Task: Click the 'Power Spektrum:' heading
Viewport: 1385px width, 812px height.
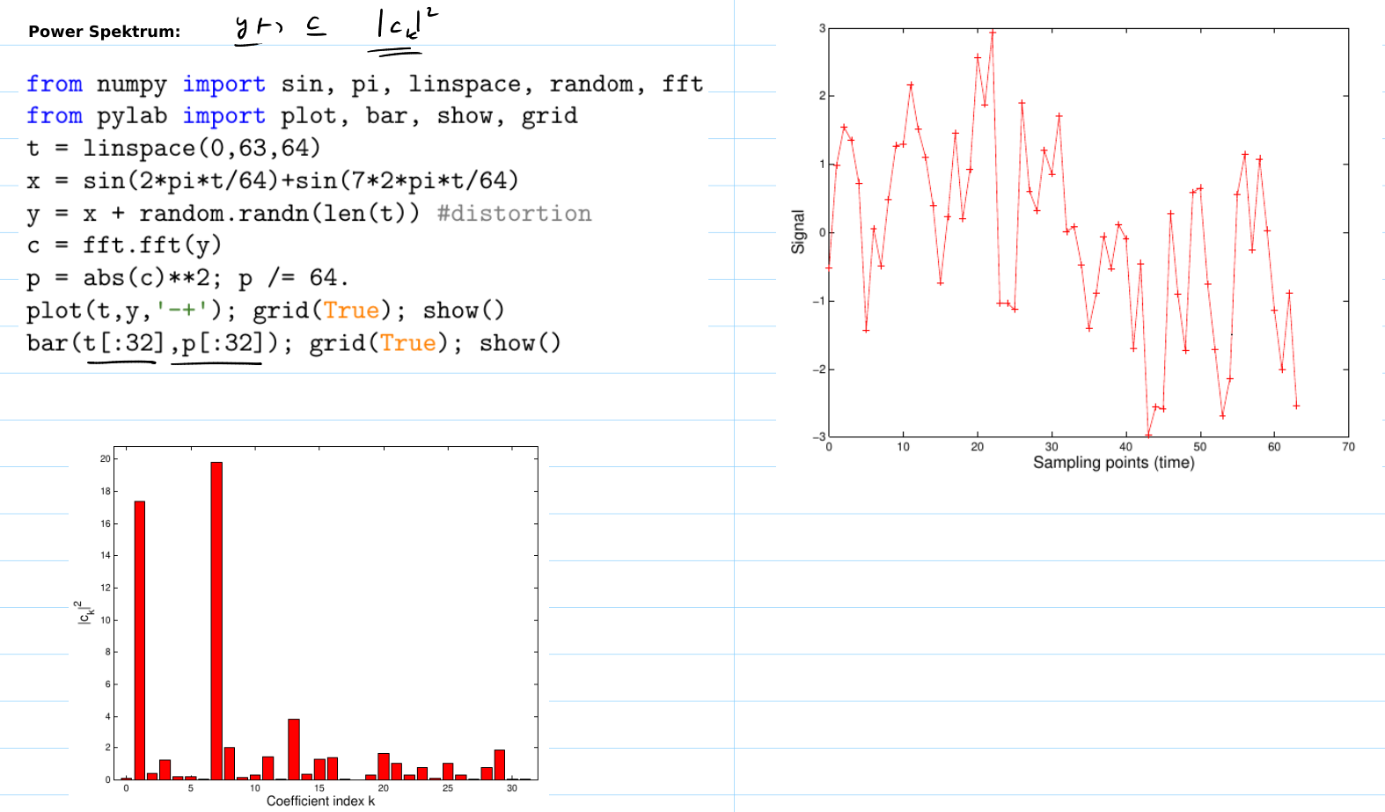Action: click(x=104, y=32)
